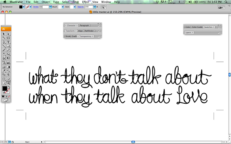The image size is (231, 144).
Task: Select the Eraser tool
Action: (x=8, y=79)
